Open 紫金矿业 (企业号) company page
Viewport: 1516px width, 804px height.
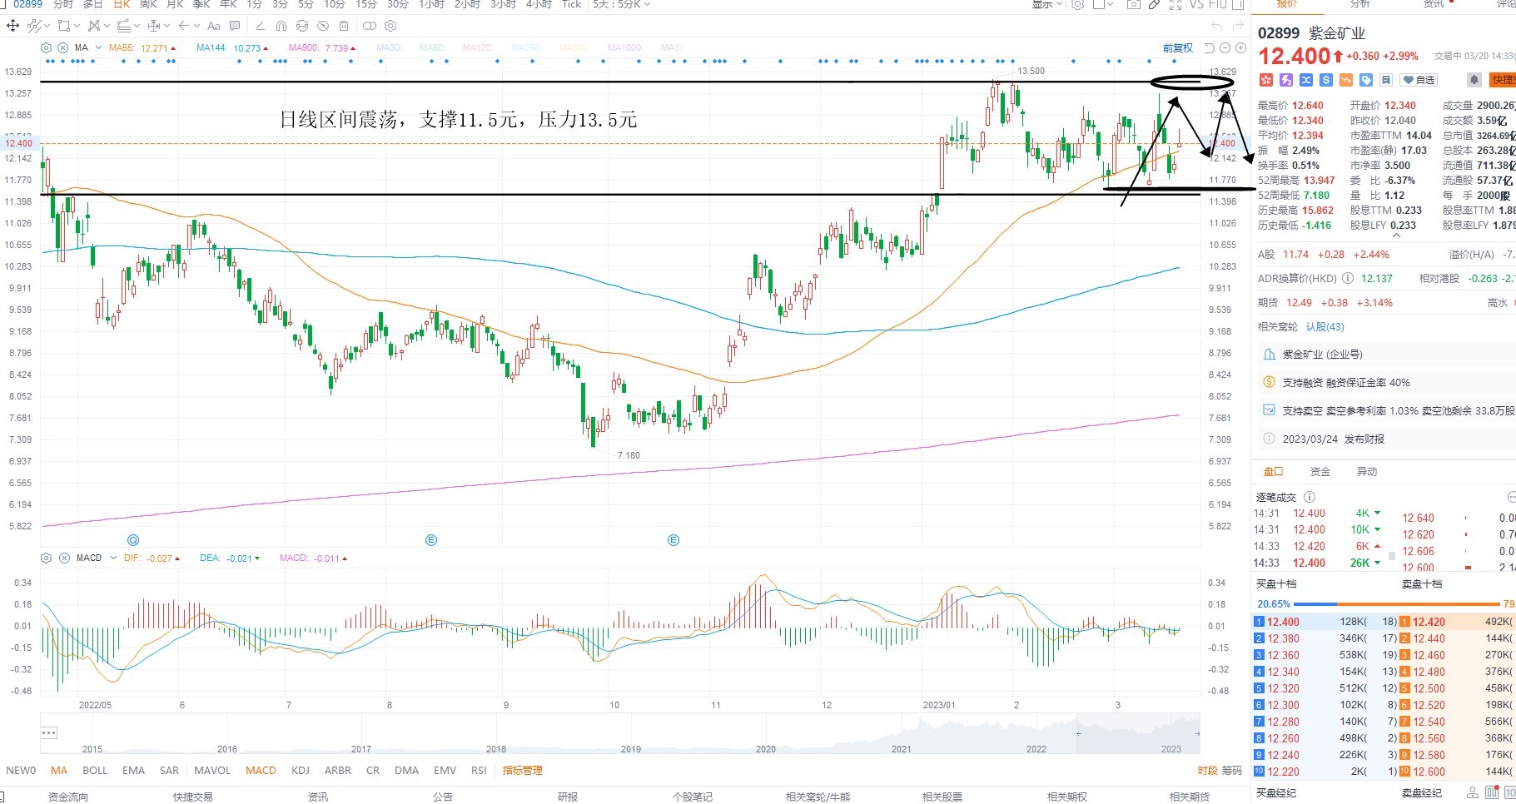(1322, 355)
